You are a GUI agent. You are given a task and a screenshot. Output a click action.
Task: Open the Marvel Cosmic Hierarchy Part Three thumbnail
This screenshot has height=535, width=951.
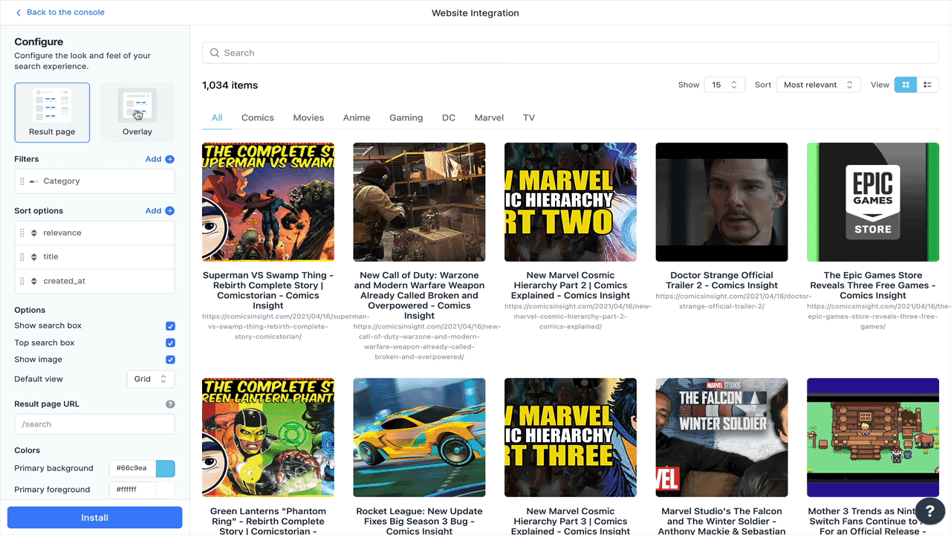[571, 438]
